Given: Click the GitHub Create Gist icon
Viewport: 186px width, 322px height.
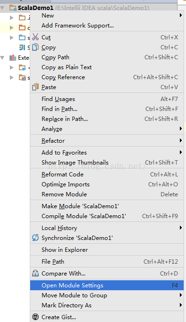Looking at the screenshot, I should [35, 317].
